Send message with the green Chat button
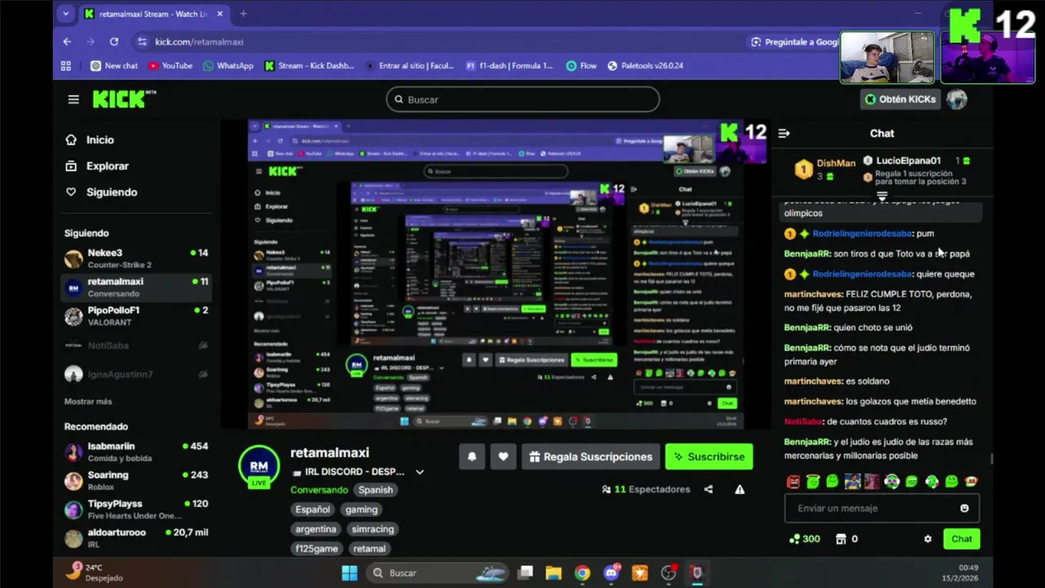This screenshot has height=588, width=1045. [962, 539]
